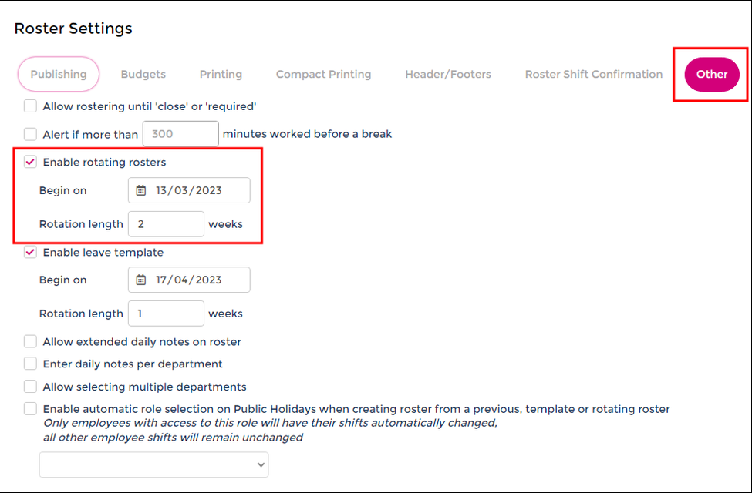Check Enable automatic role selection on Public Holidays
Viewport: 752px width, 493px height.
[30, 409]
